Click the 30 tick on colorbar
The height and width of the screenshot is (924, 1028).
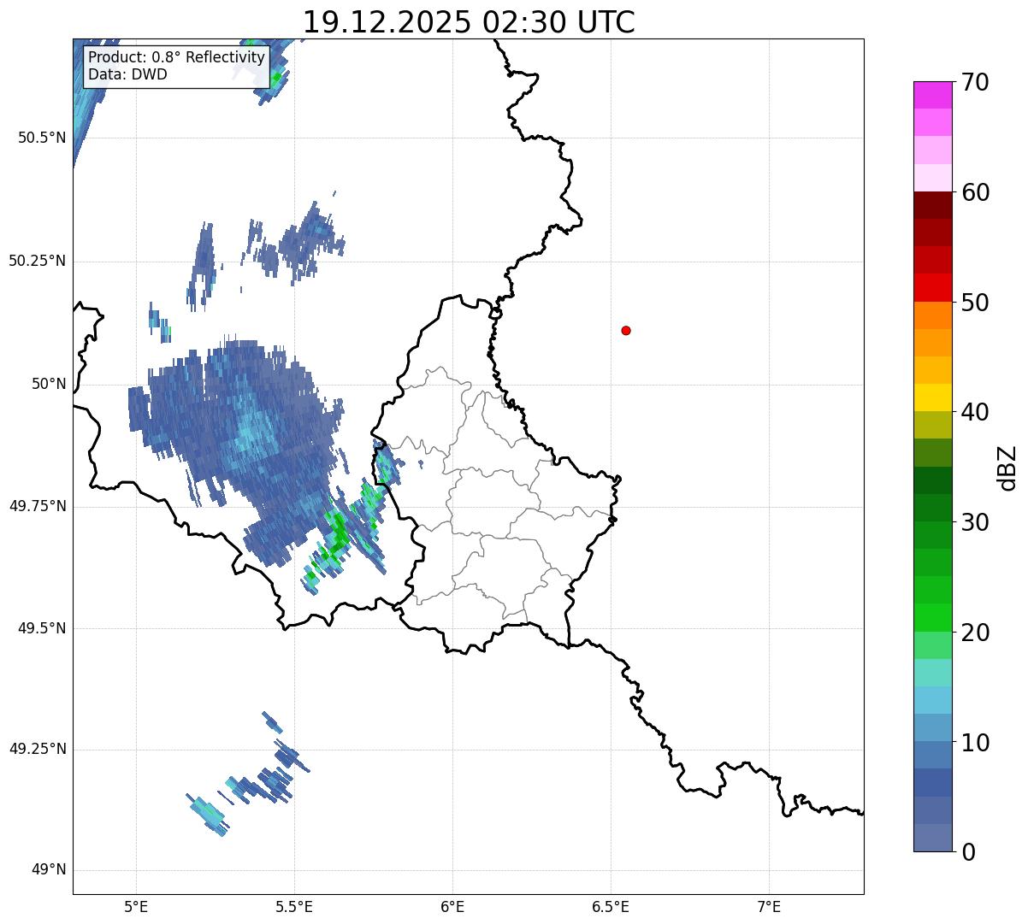point(975,522)
